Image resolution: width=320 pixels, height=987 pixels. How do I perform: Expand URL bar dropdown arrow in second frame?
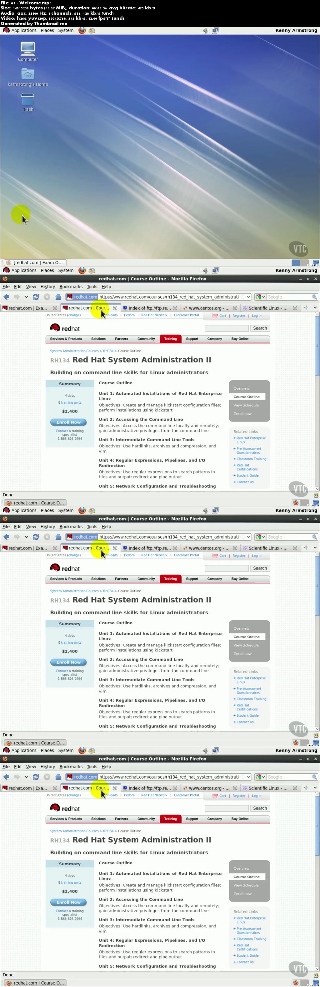tap(248, 297)
